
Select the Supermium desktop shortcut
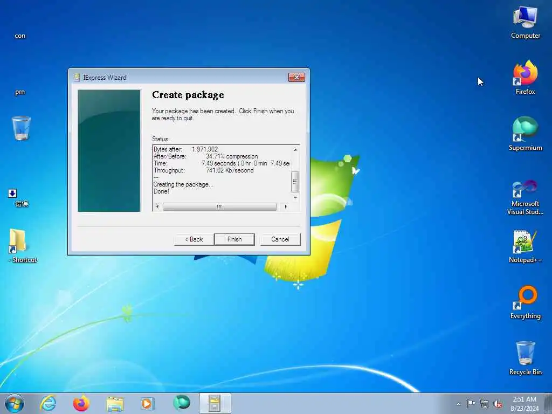click(525, 134)
